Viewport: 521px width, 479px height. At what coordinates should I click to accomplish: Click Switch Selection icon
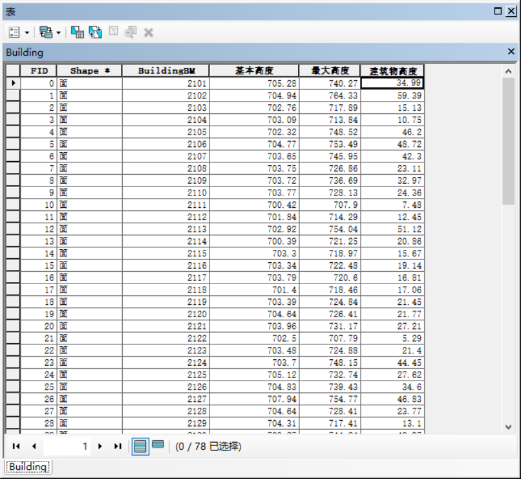(x=96, y=32)
